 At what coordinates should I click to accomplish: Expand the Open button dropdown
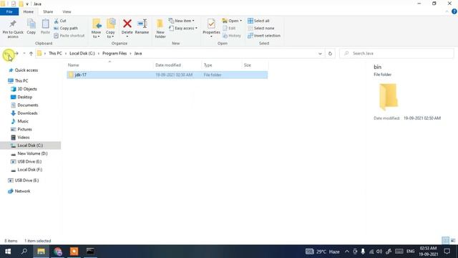point(240,21)
